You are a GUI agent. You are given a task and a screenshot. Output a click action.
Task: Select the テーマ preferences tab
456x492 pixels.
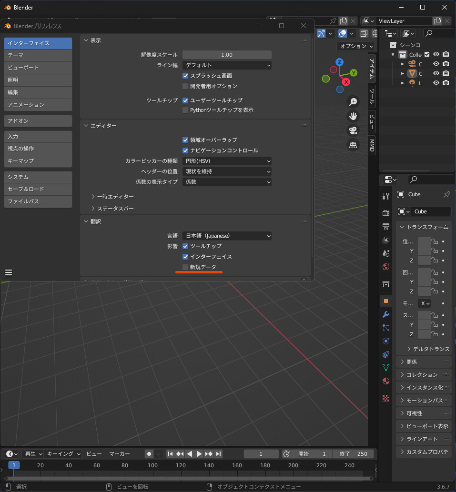click(x=38, y=55)
